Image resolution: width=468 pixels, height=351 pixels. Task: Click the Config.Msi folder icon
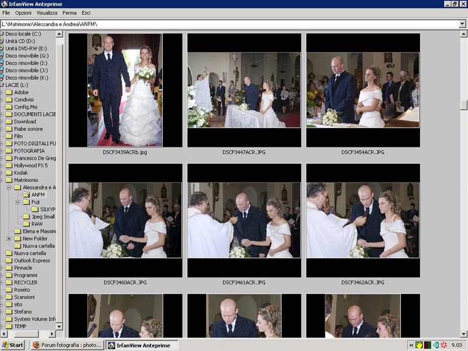tap(9, 107)
